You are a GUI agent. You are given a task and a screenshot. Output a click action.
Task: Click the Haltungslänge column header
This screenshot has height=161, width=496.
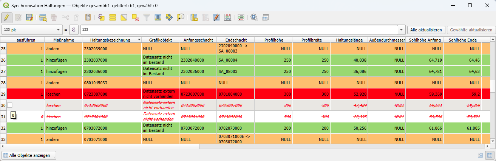(x=349, y=40)
